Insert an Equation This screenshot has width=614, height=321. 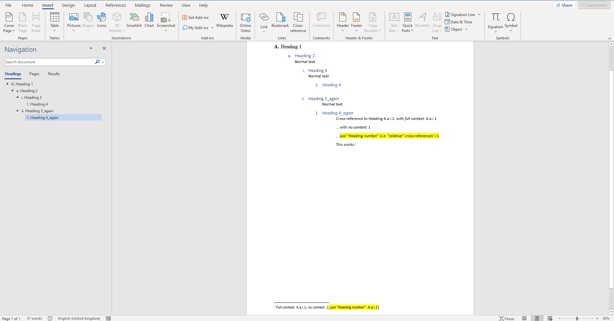[495, 22]
